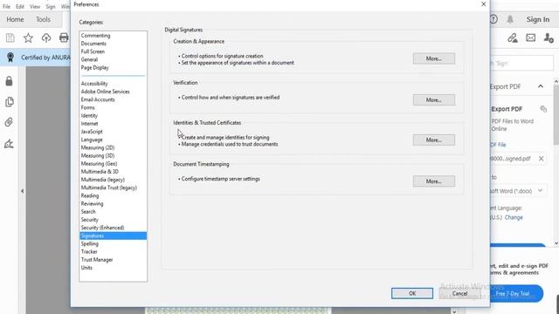The width and height of the screenshot is (559, 314).
Task: Click More for Verification settings
Action: [434, 99]
